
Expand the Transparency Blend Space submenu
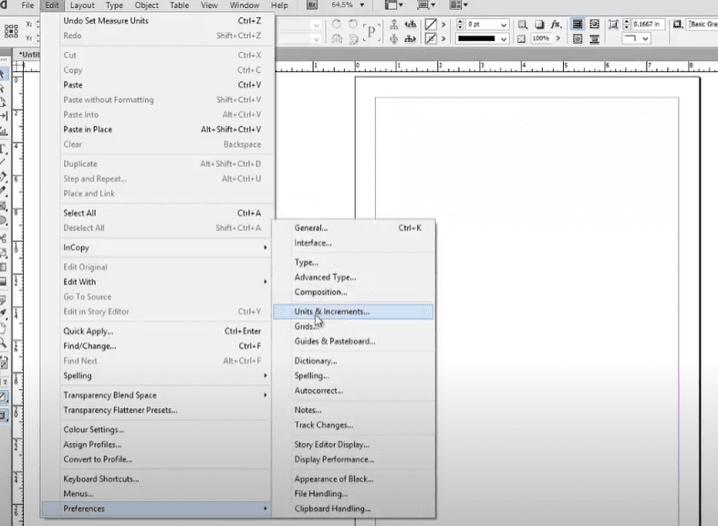pyautogui.click(x=165, y=395)
